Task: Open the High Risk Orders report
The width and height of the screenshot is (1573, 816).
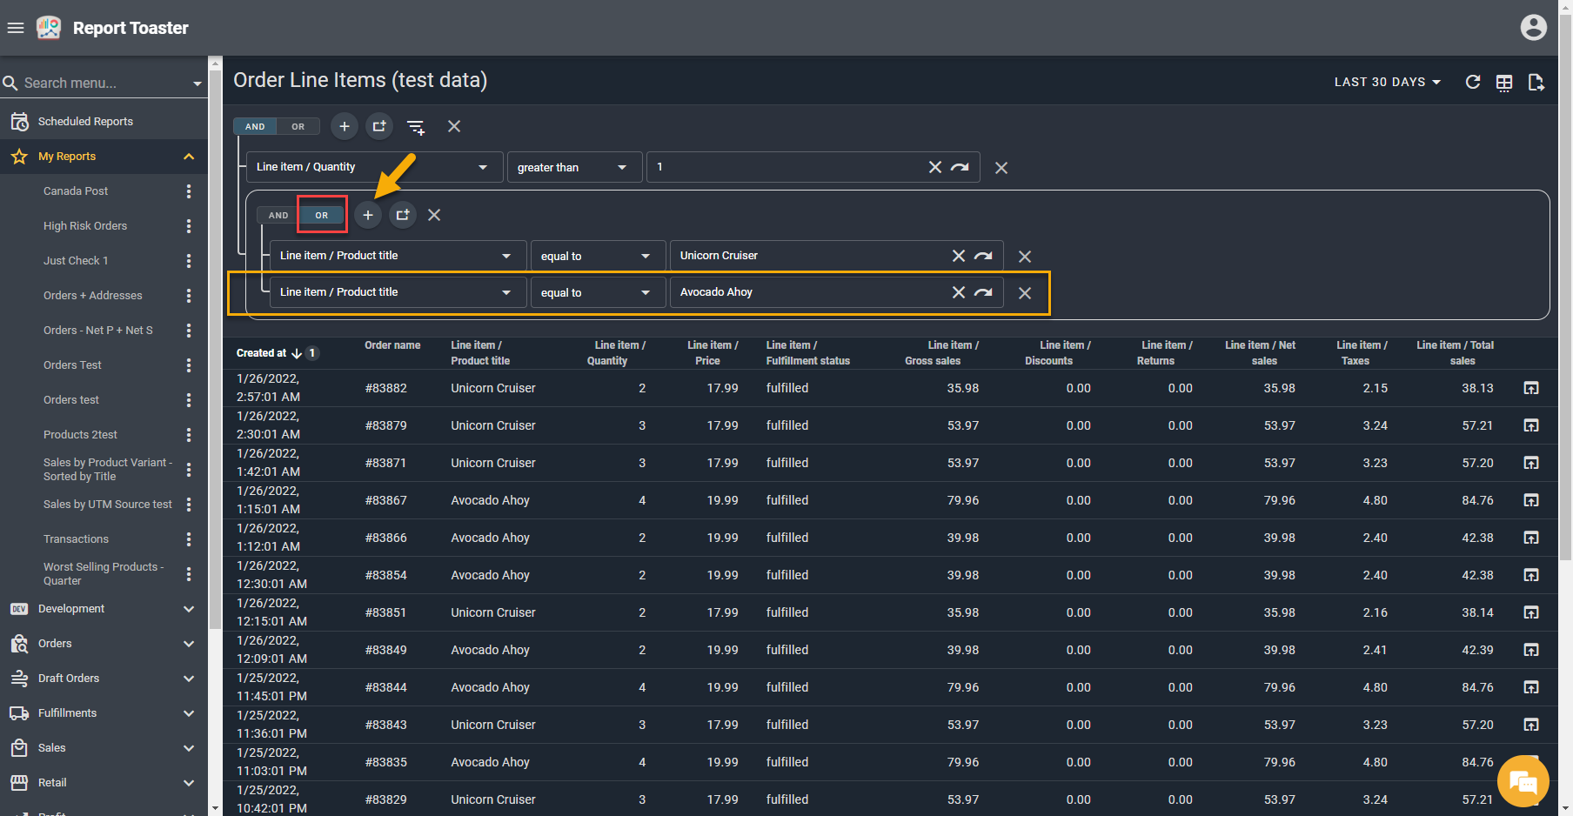Action: [x=85, y=226]
